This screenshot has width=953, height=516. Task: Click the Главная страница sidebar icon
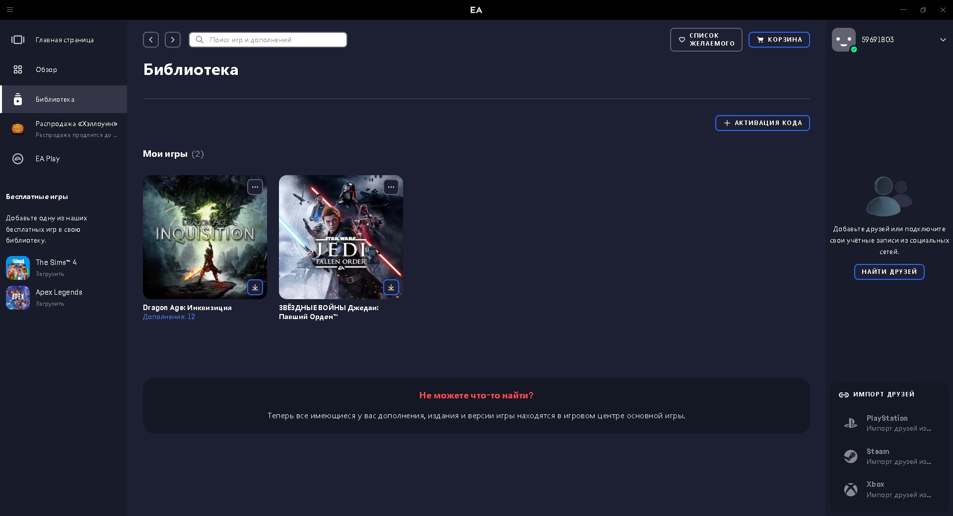(18, 40)
